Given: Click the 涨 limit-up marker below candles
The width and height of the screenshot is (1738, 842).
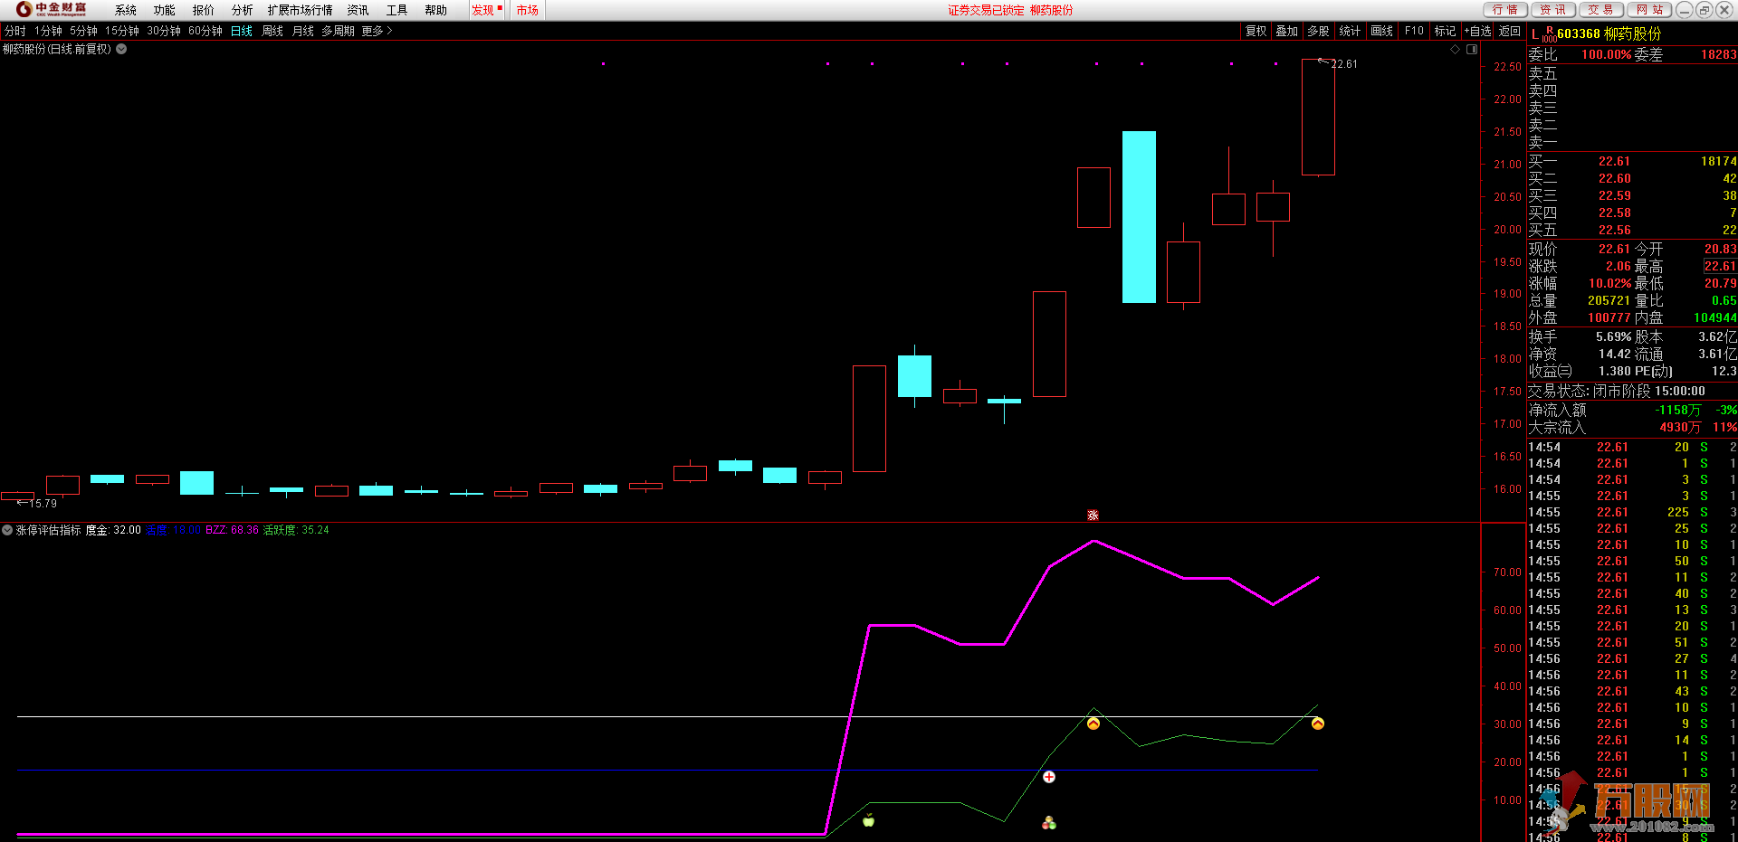Looking at the screenshot, I should pos(1093,515).
